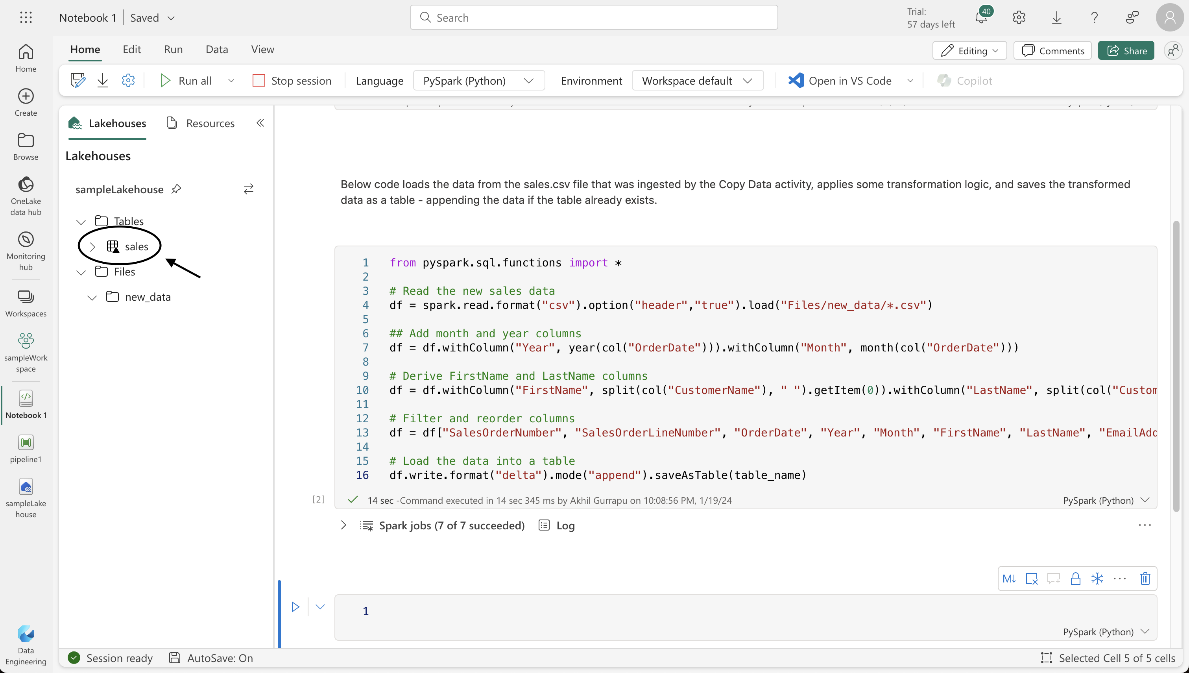Run the empty selected cell
1189x673 pixels.
pos(295,606)
